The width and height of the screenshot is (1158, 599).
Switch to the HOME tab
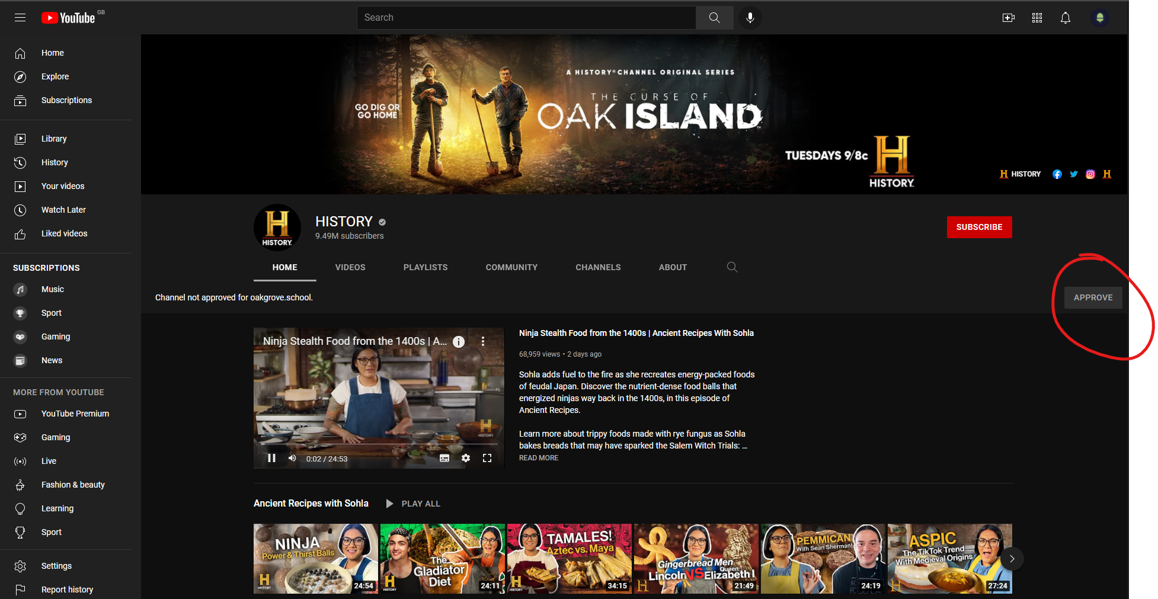pos(285,267)
